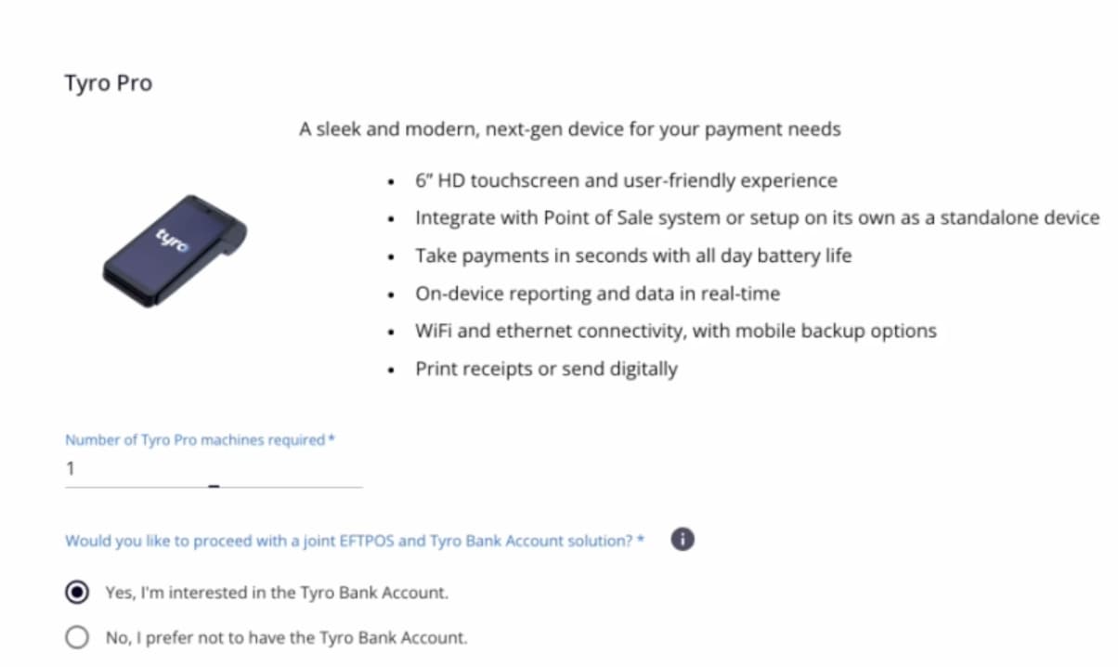Click the 'On-device reporting and data' bullet
The width and height of the screenshot is (1118, 667).
click(597, 294)
